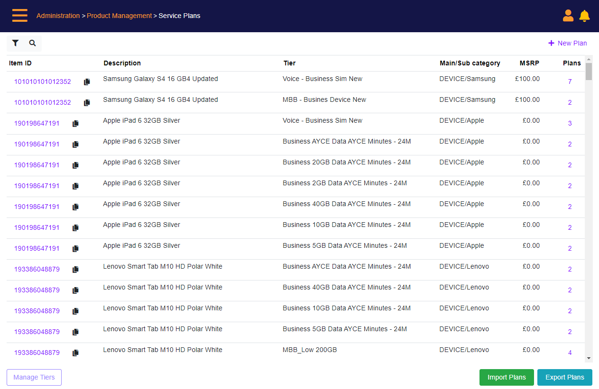Open the filter funnel tool
Image resolution: width=599 pixels, height=389 pixels.
click(x=15, y=43)
